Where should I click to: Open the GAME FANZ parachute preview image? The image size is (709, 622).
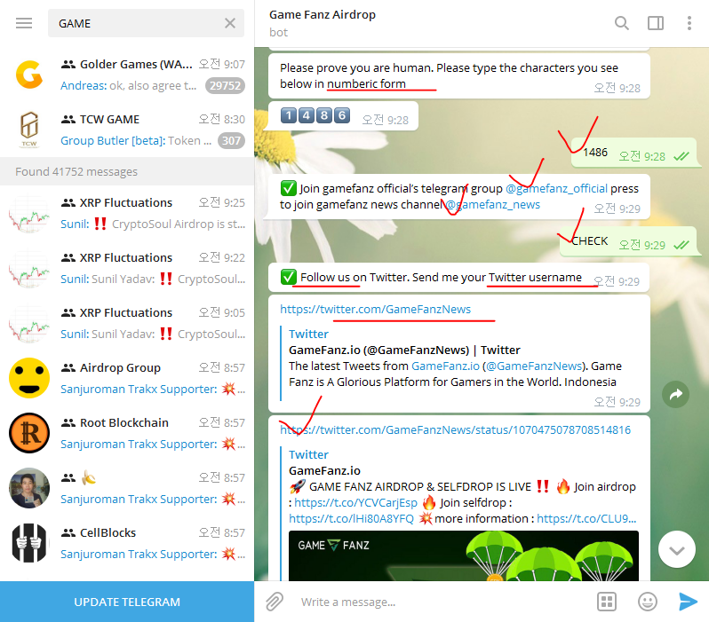(464, 556)
